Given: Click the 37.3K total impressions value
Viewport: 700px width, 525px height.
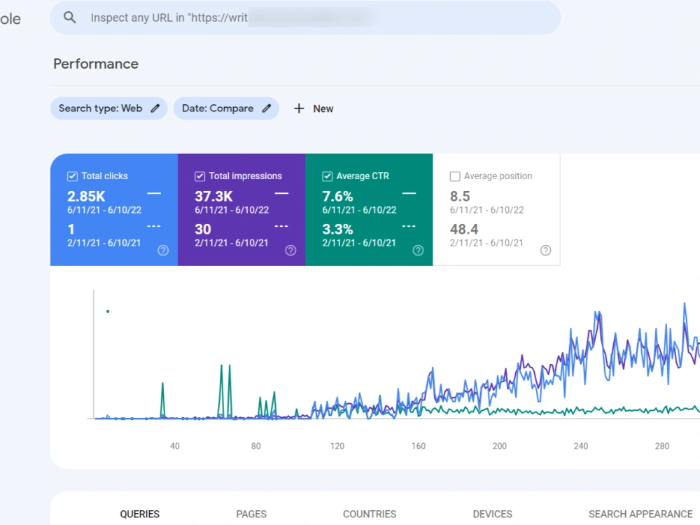Looking at the screenshot, I should pyautogui.click(x=213, y=197).
